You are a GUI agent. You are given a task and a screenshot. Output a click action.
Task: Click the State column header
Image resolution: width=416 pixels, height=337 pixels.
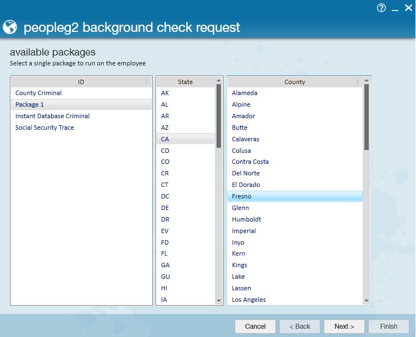pos(185,82)
